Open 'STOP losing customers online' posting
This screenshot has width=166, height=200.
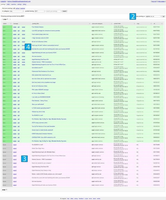coord(40,123)
